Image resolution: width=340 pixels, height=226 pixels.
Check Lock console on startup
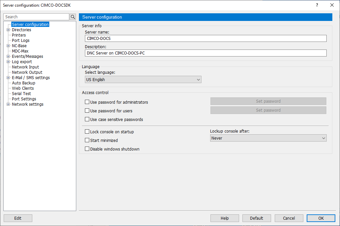pyautogui.click(x=87, y=132)
